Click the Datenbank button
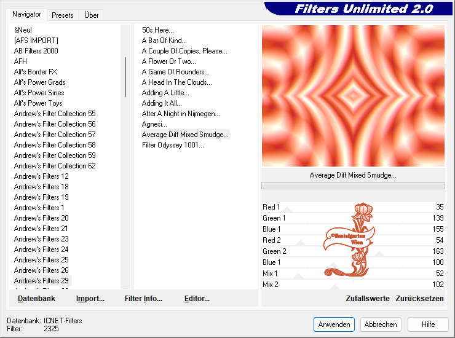This screenshot has height=338, width=455. [x=36, y=299]
